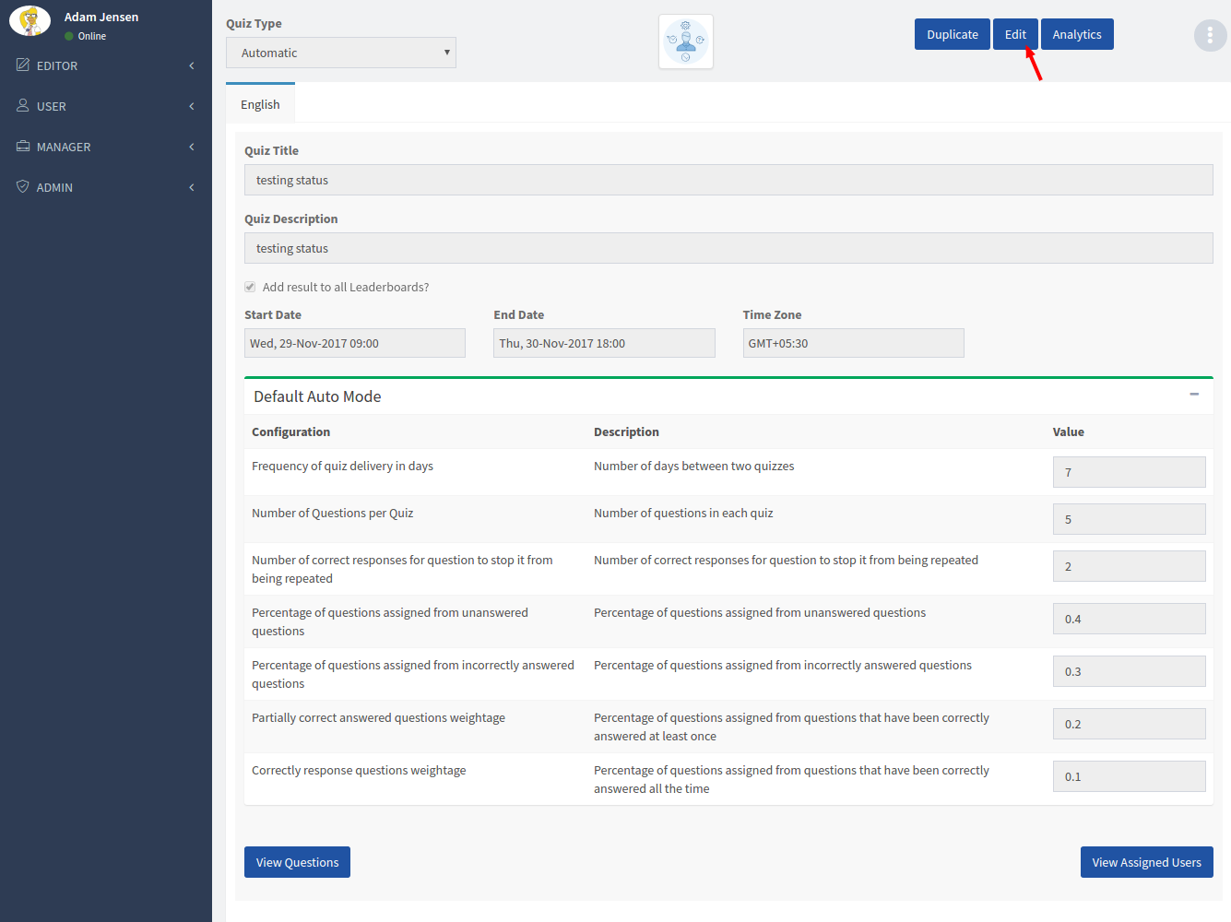The height and width of the screenshot is (922, 1231).
Task: Toggle Add result to all Leaderboards checkbox
Action: tap(250, 287)
